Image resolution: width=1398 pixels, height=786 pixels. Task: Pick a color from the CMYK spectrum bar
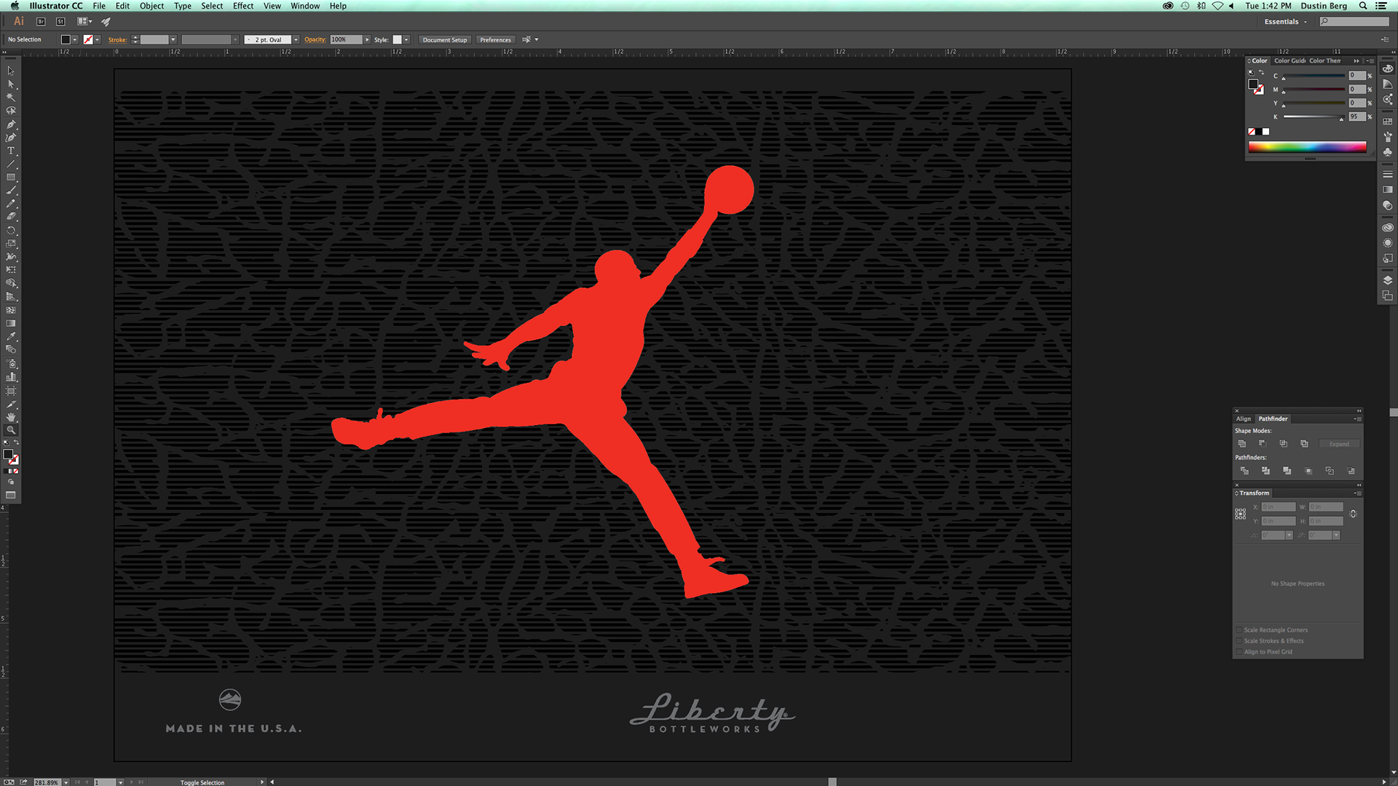[1307, 147]
